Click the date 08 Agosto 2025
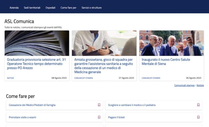Viewport: 209px width, 127px height. 59,78
